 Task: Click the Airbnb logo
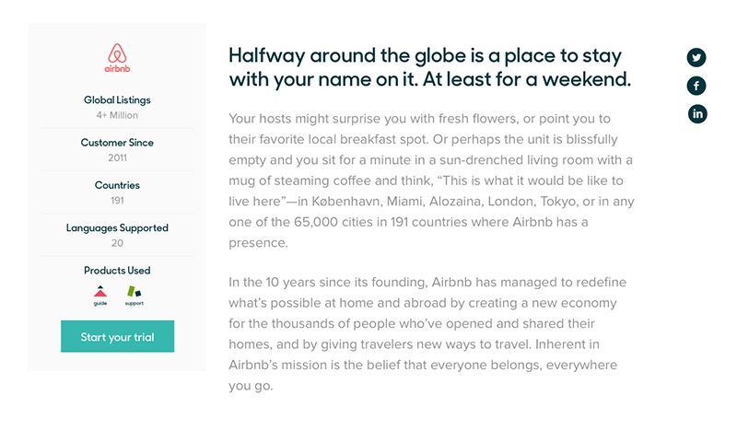coord(117,58)
